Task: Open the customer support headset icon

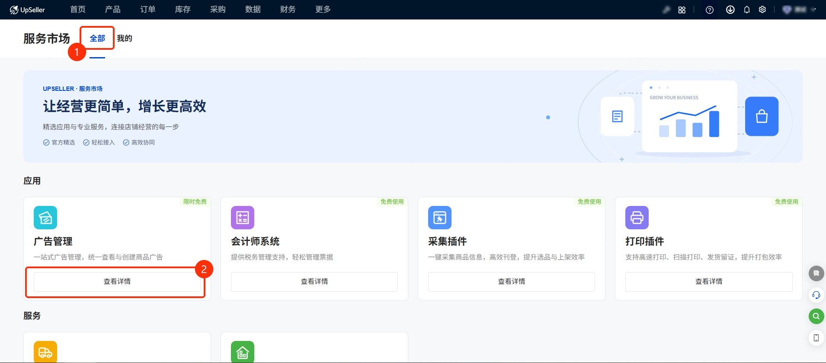Action: coord(816,295)
